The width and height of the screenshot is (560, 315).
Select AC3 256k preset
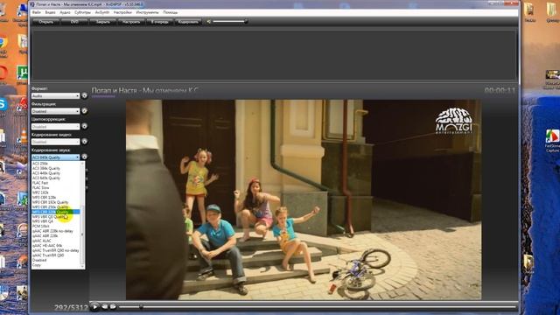coord(56,164)
